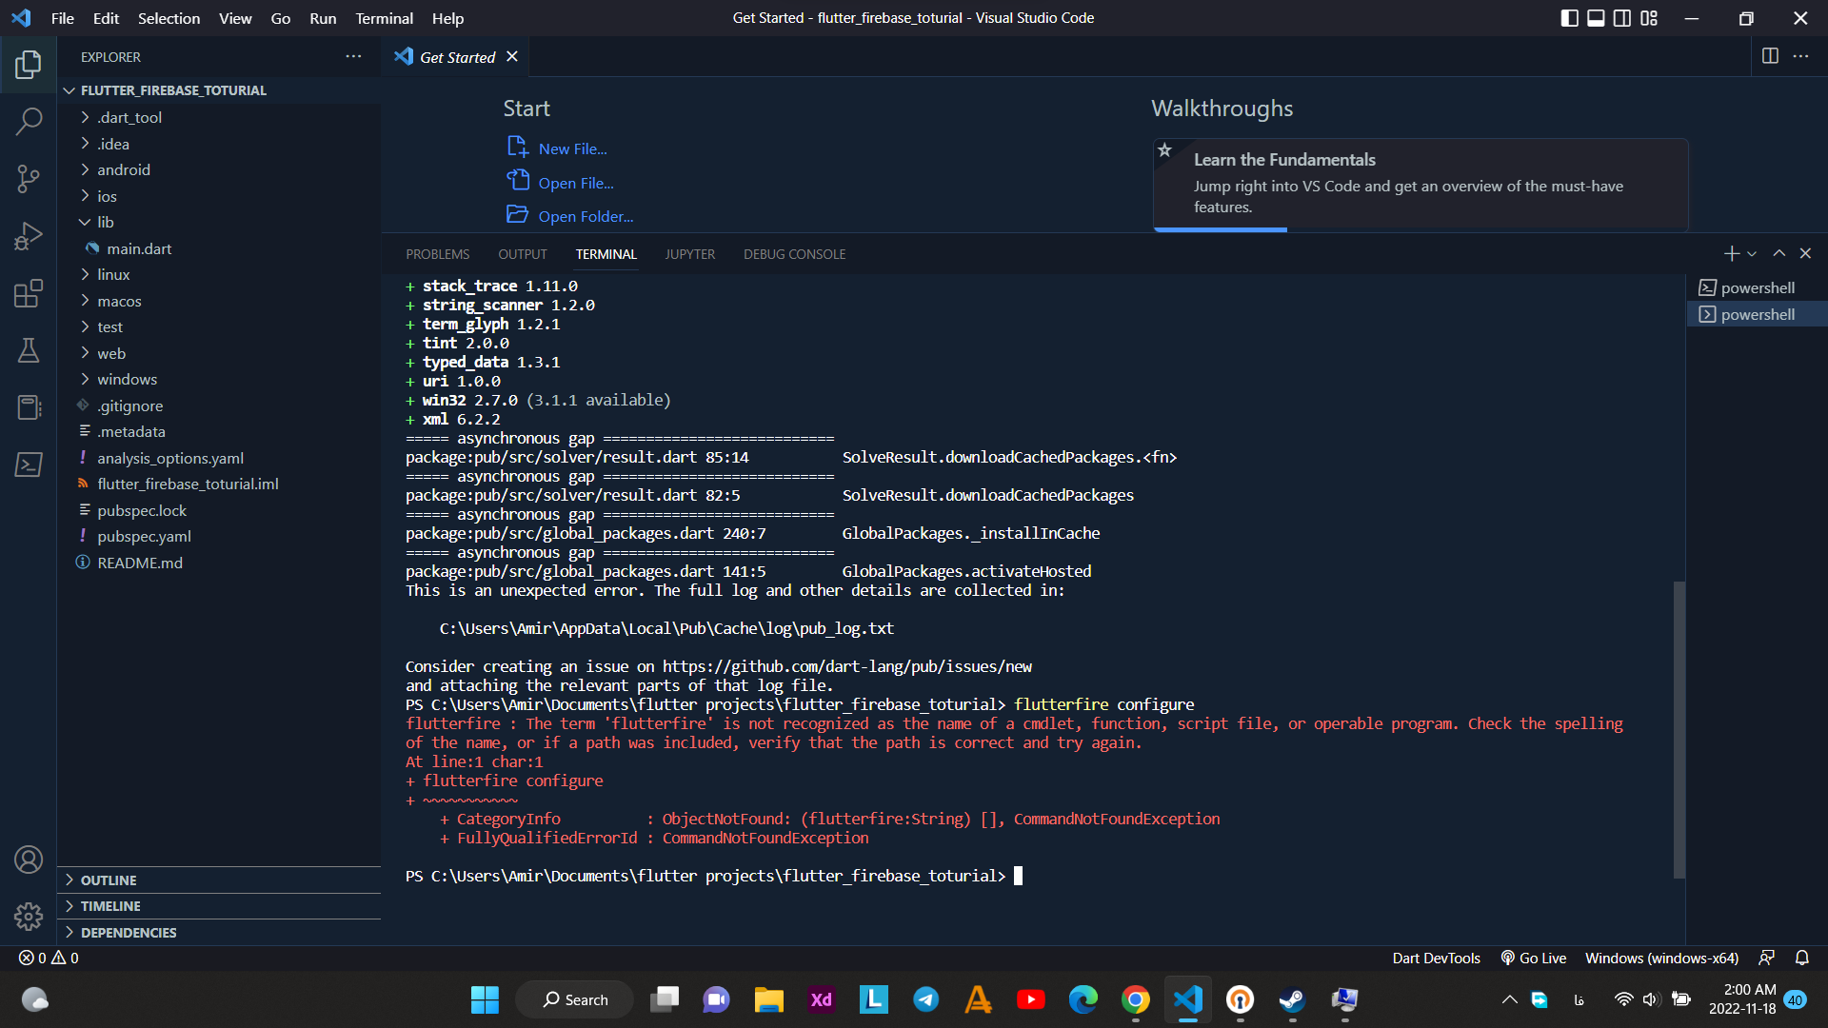Open Learn the Fundamentals walkthrough
The width and height of the screenshot is (1828, 1028).
tap(1421, 185)
